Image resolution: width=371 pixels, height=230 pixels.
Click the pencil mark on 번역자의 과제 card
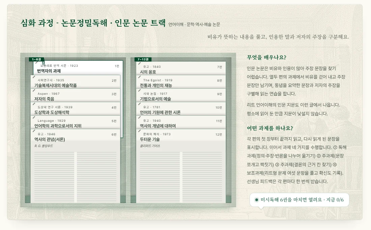click(36, 63)
